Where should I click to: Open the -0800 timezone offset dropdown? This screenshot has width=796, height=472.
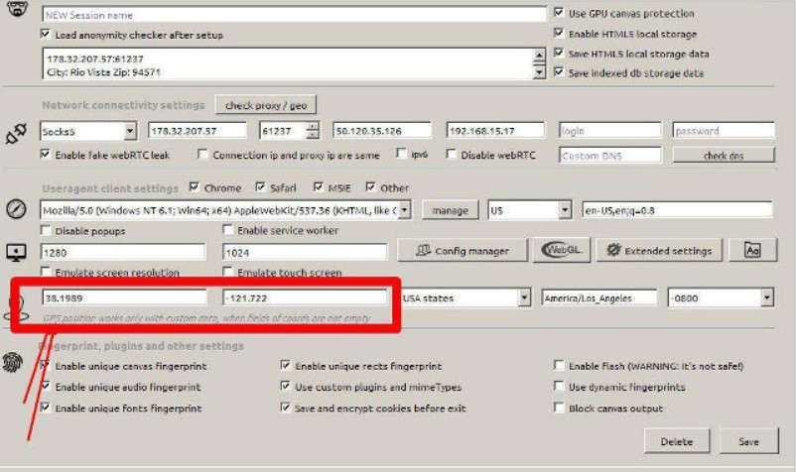pos(766,297)
